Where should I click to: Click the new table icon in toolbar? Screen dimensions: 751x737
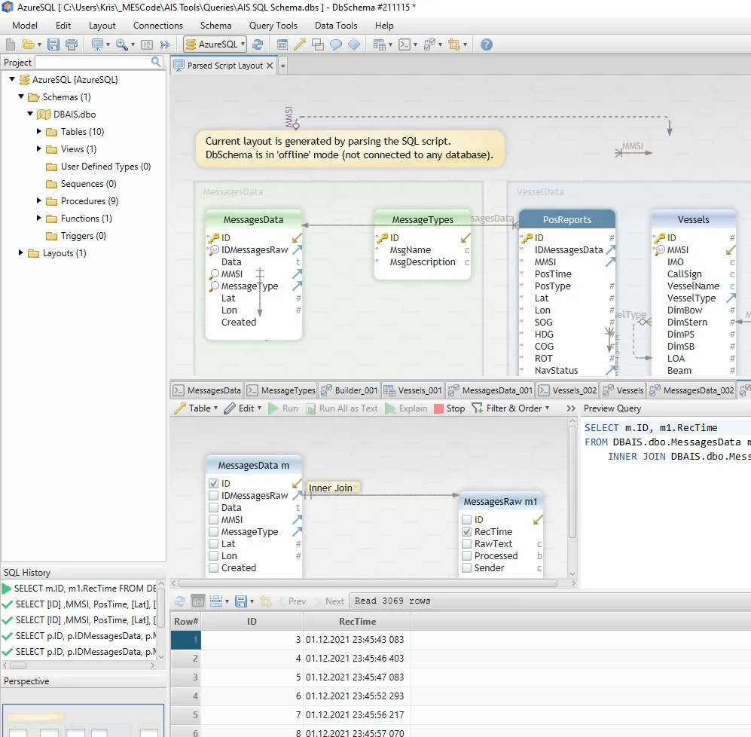point(282,44)
